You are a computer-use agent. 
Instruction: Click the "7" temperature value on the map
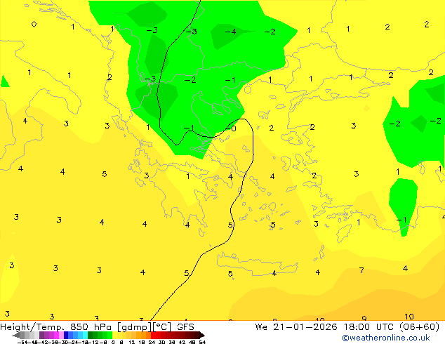point(361,270)
